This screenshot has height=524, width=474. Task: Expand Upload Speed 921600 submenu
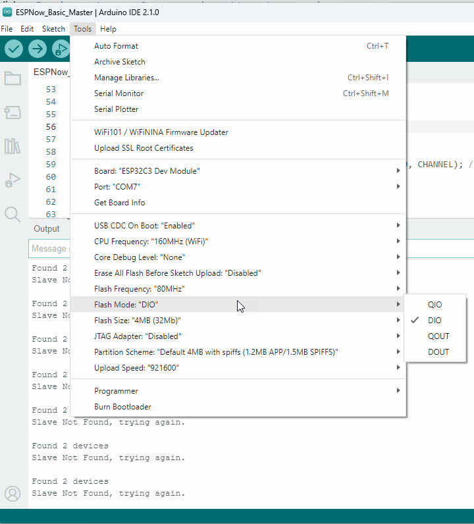(x=238, y=367)
